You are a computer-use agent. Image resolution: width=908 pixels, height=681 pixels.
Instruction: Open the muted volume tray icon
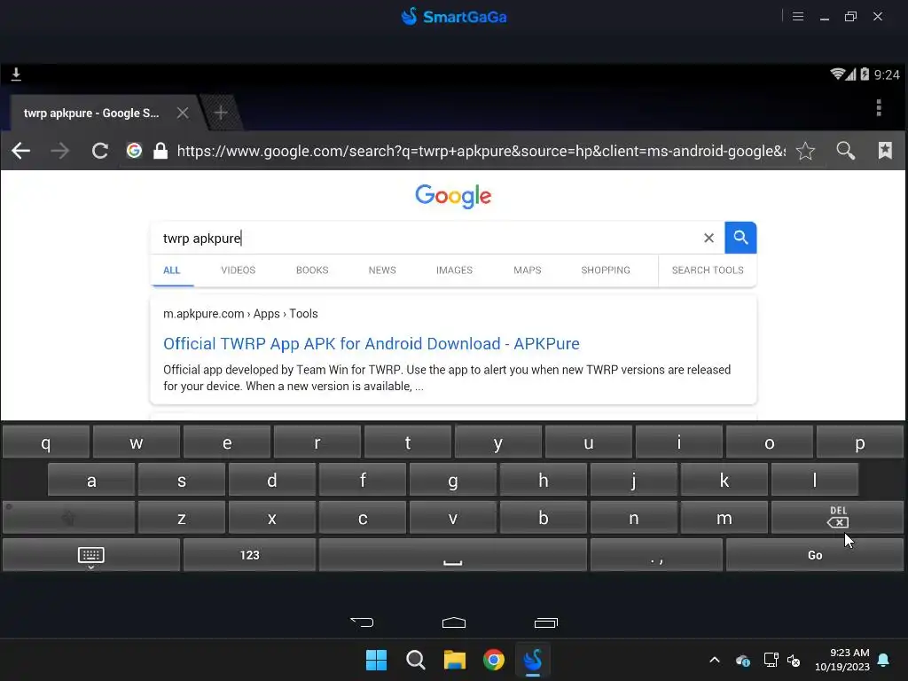(x=794, y=660)
